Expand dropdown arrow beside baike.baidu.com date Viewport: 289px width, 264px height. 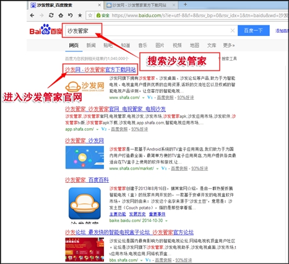166,221
